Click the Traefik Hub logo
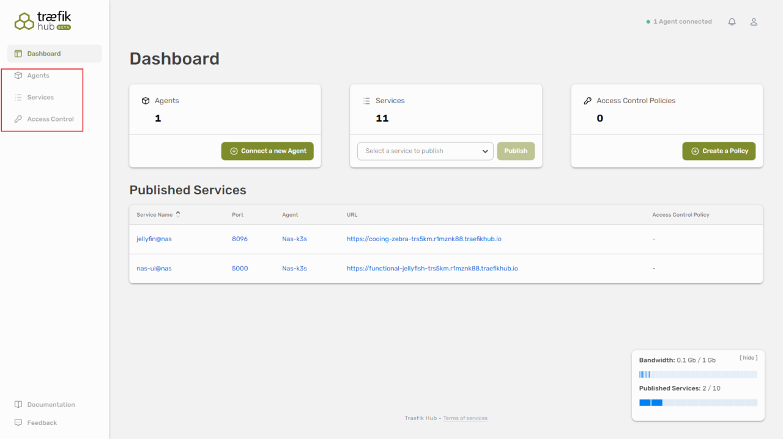 [43, 21]
